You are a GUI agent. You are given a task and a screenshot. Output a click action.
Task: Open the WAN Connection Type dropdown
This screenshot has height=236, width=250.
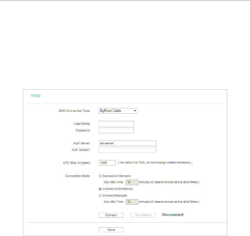tap(118, 111)
